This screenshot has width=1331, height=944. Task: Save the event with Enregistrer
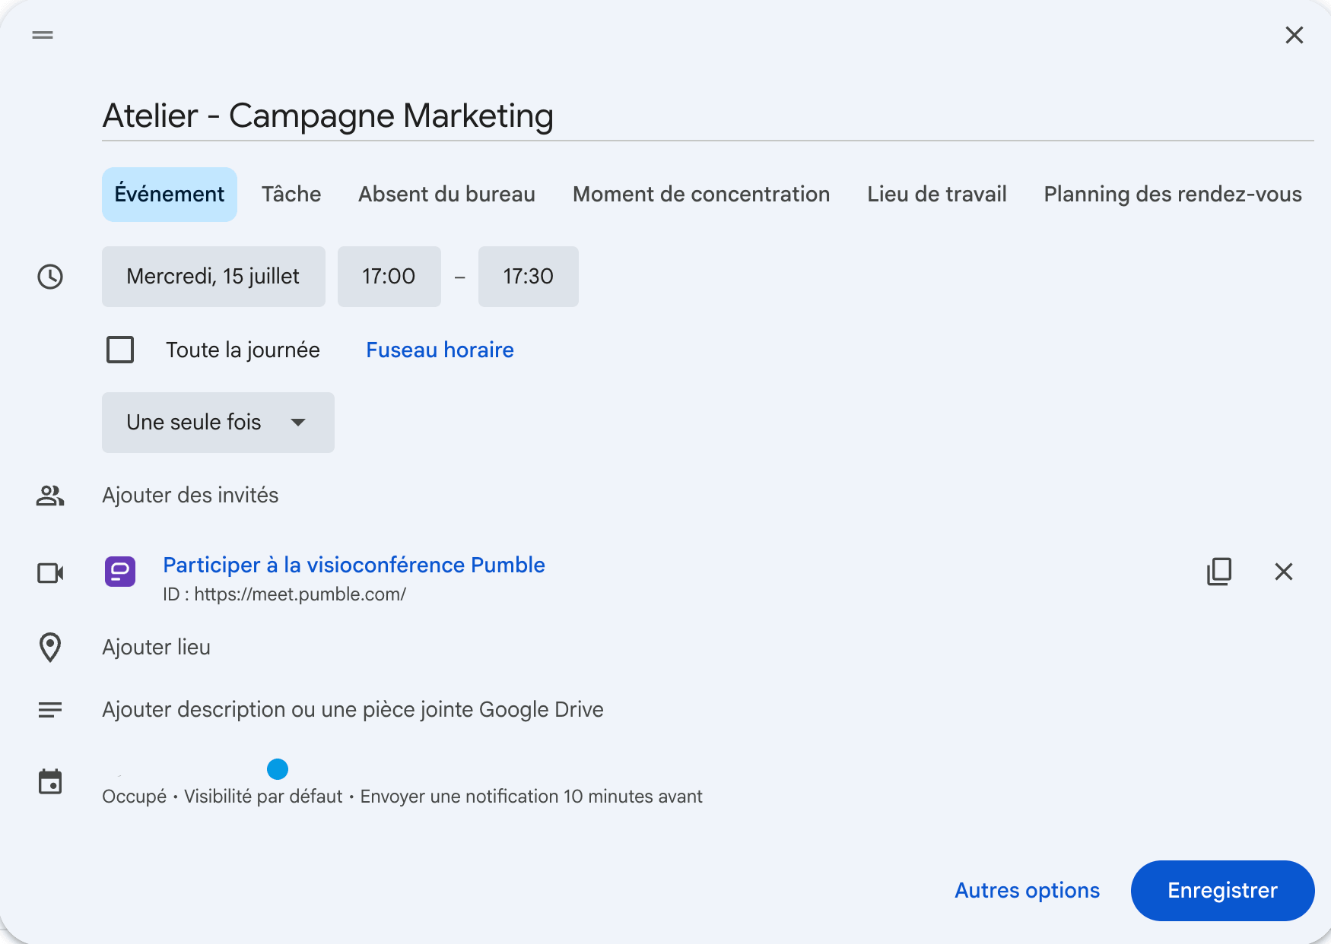(1222, 890)
